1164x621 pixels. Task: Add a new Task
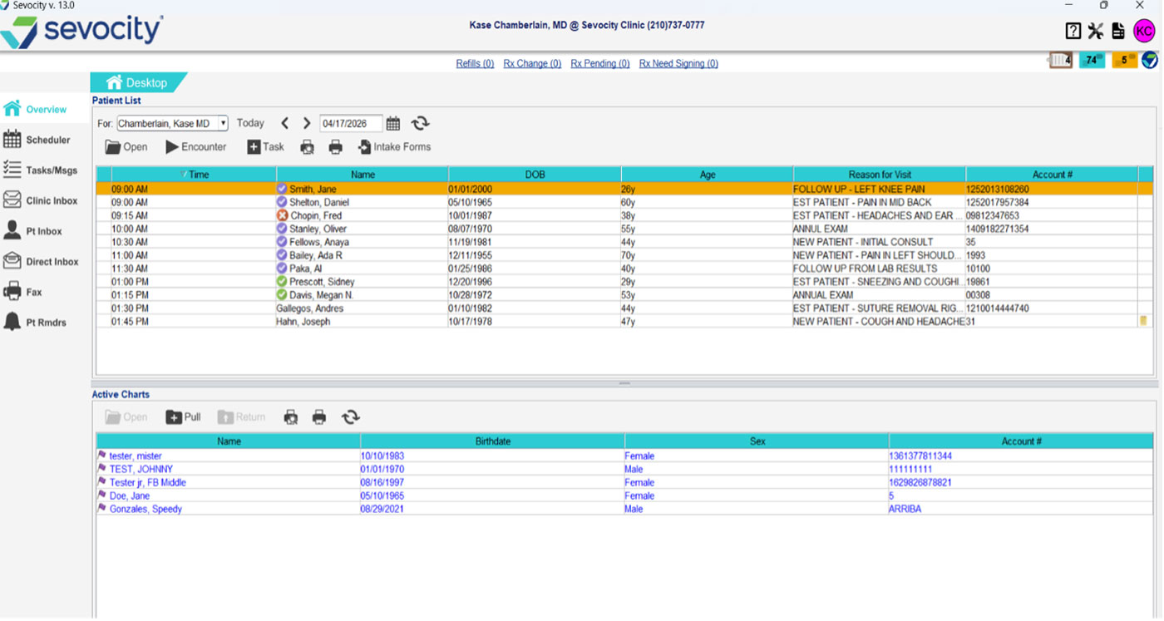click(265, 147)
